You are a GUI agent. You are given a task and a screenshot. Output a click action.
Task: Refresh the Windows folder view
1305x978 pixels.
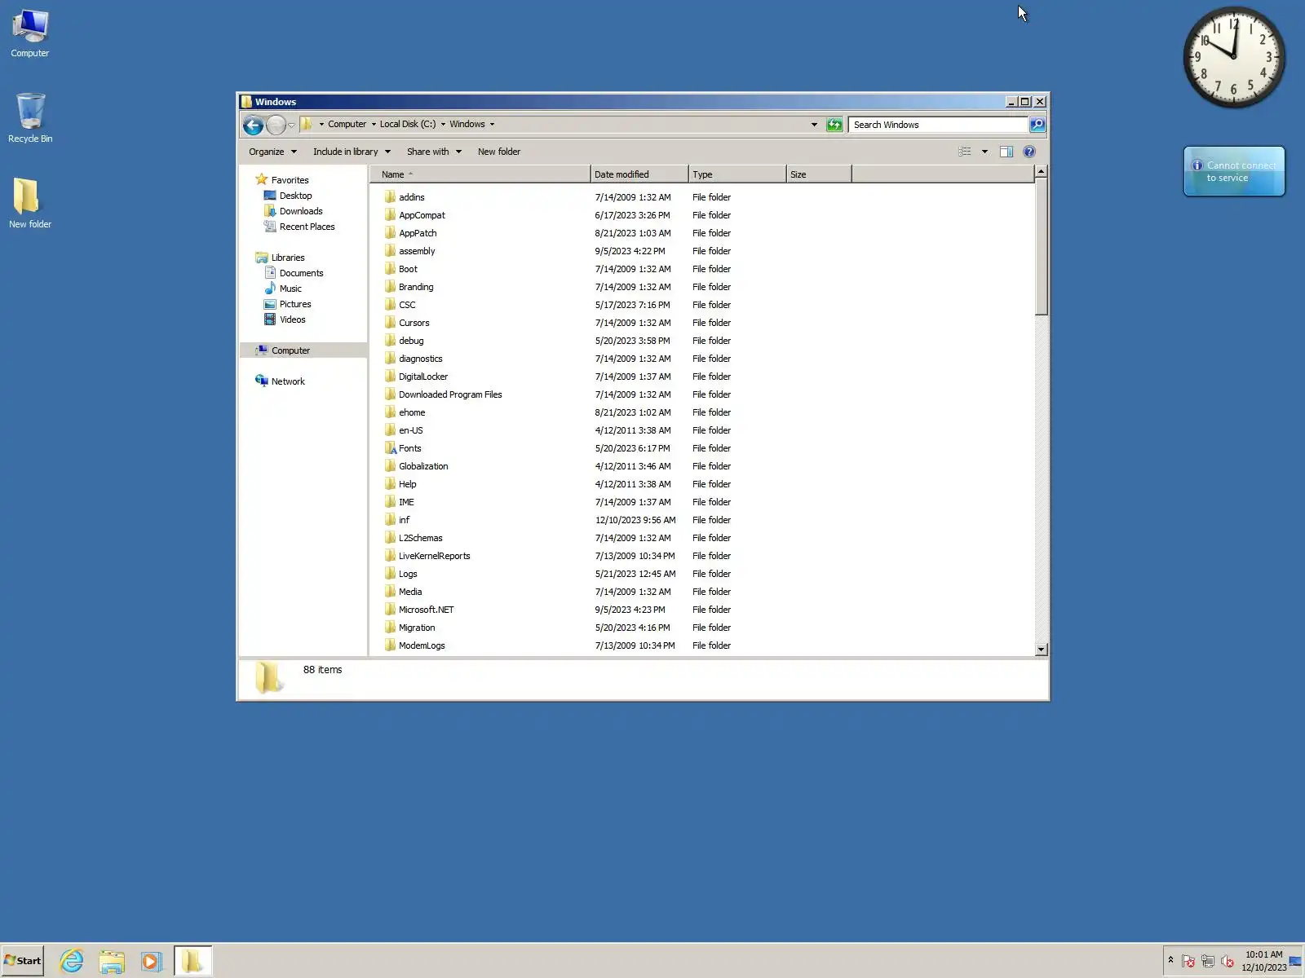(834, 125)
